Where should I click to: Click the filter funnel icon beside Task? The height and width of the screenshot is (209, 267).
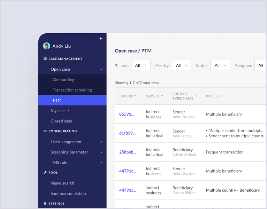coord(116,65)
